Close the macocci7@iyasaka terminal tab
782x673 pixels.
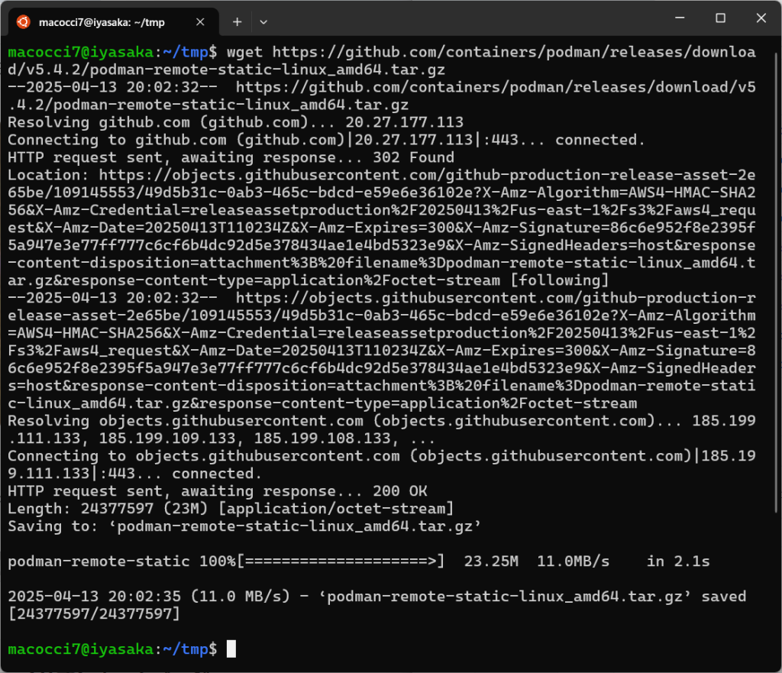click(x=202, y=22)
